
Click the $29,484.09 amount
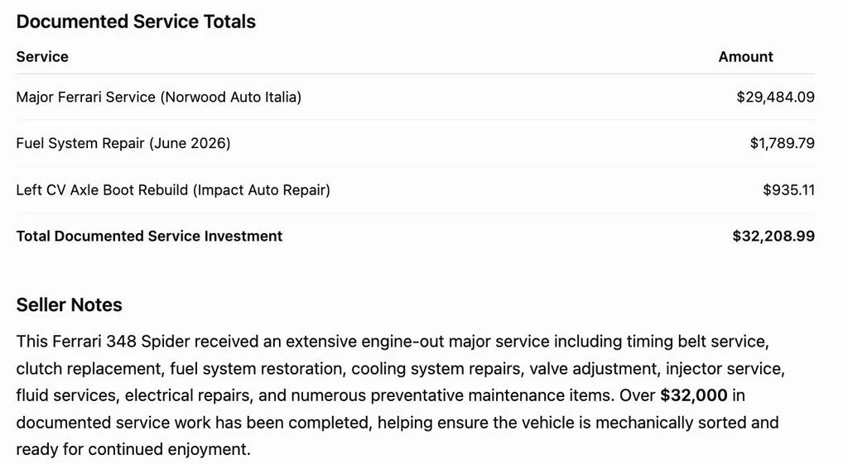pos(775,98)
